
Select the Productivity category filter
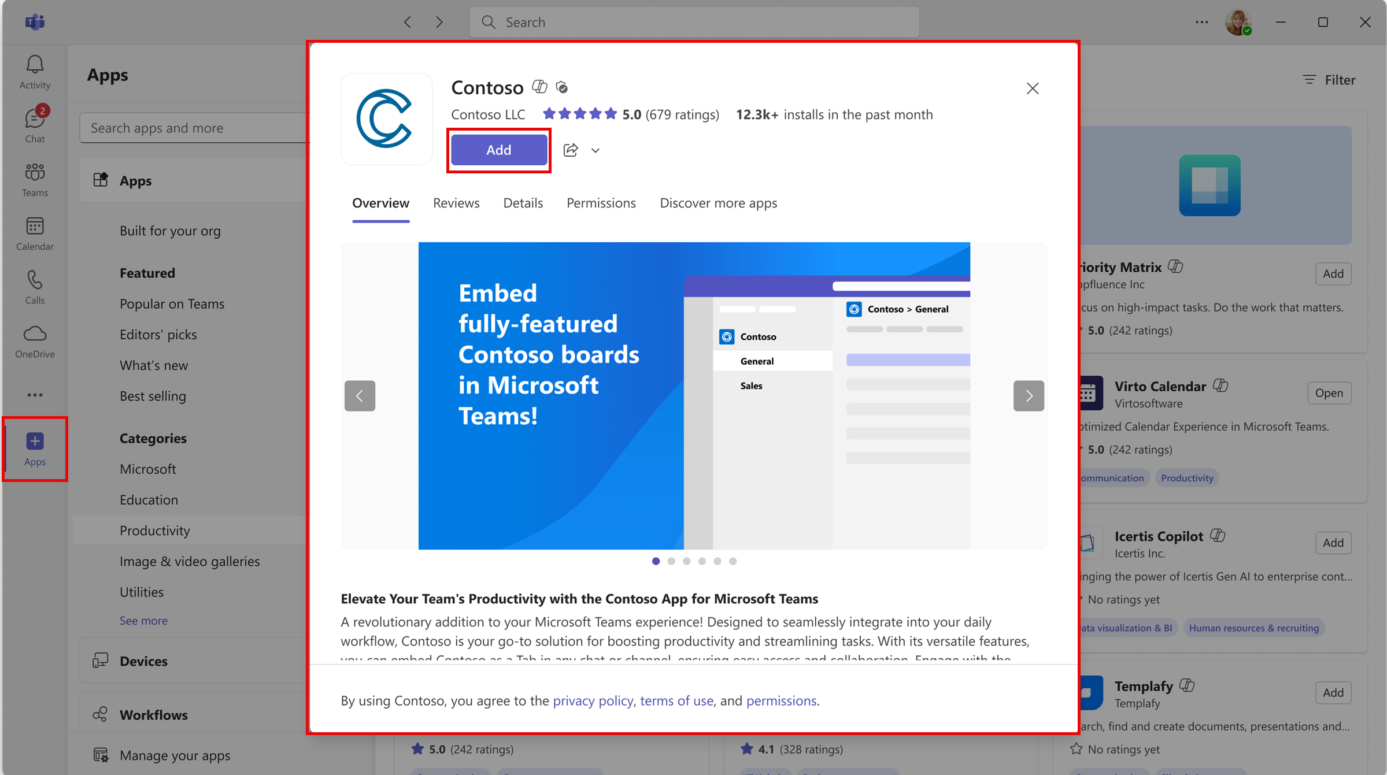pos(154,531)
